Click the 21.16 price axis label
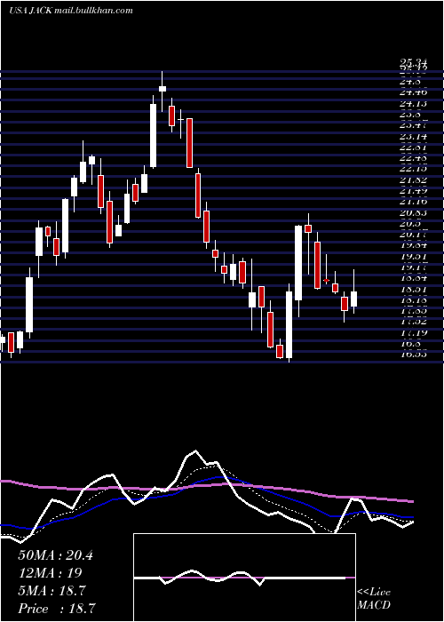The width and height of the screenshot is (444, 622). 413,202
